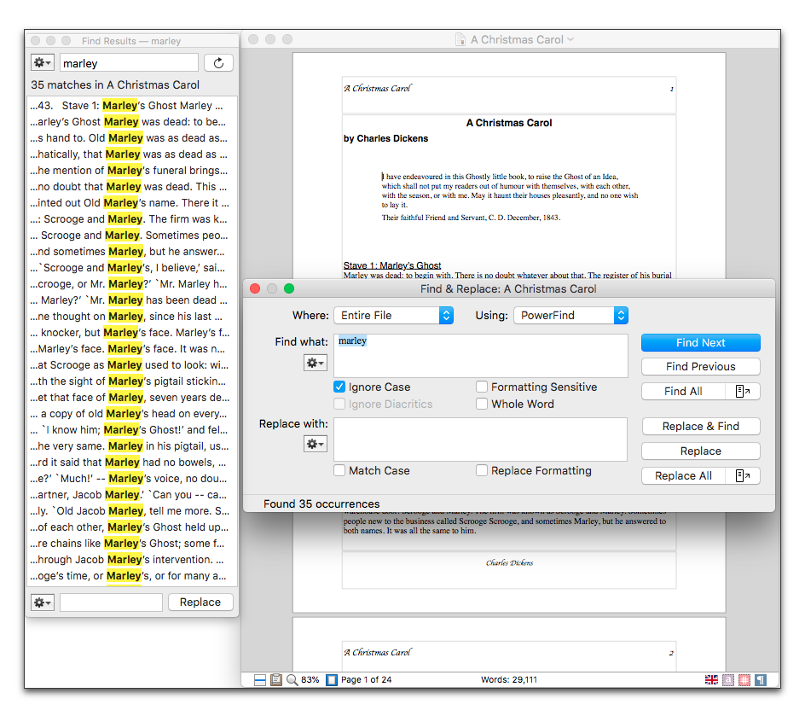Enable the Replace Formatting checkbox

click(482, 470)
